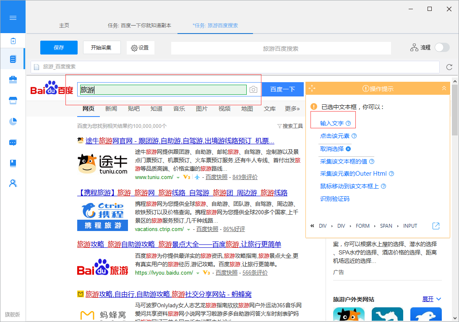This screenshot has width=459, height=322.
Task: Choose 点击该元素 option
Action: (334, 136)
